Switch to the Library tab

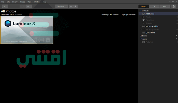tap(144, 6)
